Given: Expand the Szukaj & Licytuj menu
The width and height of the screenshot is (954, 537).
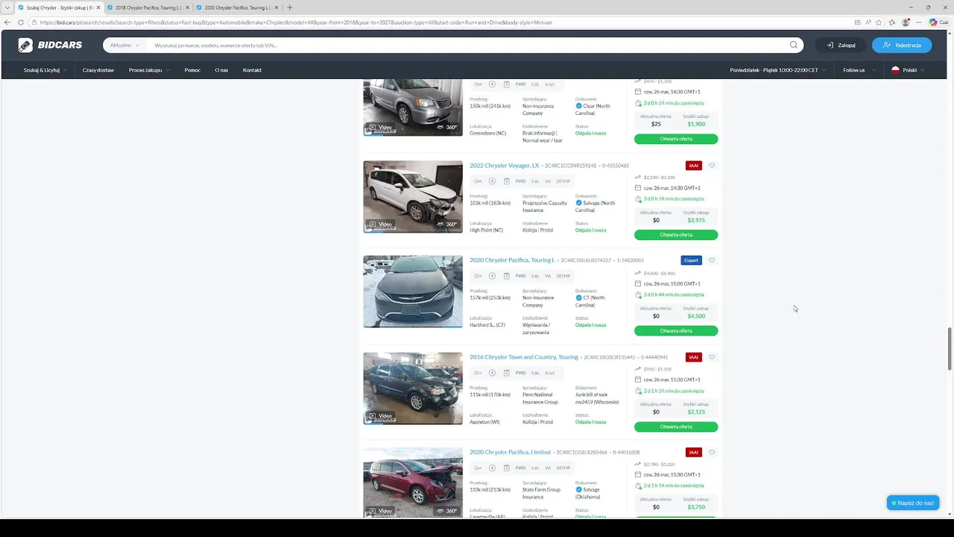Looking at the screenshot, I should [x=45, y=70].
